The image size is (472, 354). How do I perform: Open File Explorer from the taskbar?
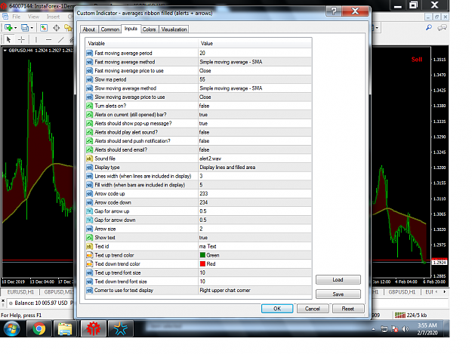coord(65,328)
